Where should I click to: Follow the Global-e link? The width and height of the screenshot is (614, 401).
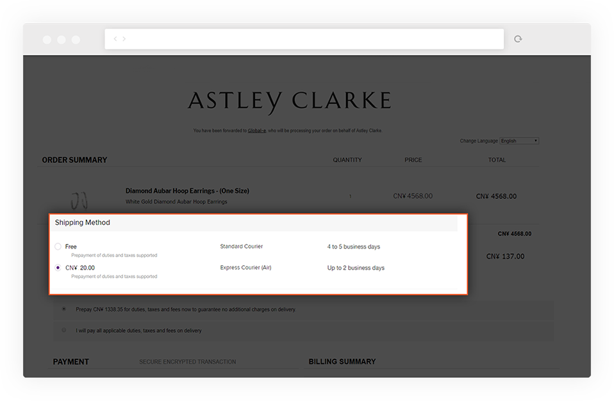[x=257, y=131]
